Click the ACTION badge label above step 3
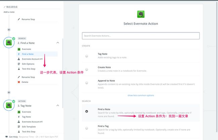Image resolution: width=218 pixels, height=140 pixels. point(22,101)
